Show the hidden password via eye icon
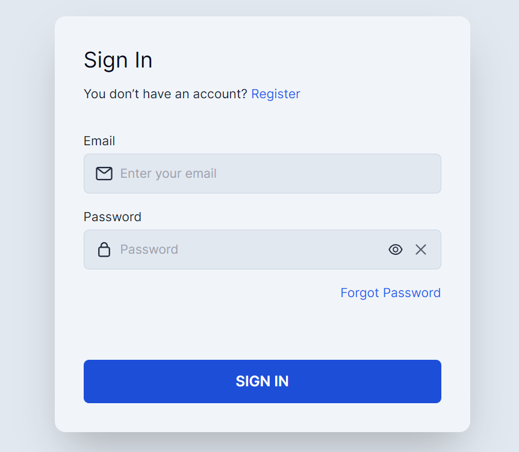The width and height of the screenshot is (519, 452). tap(396, 250)
